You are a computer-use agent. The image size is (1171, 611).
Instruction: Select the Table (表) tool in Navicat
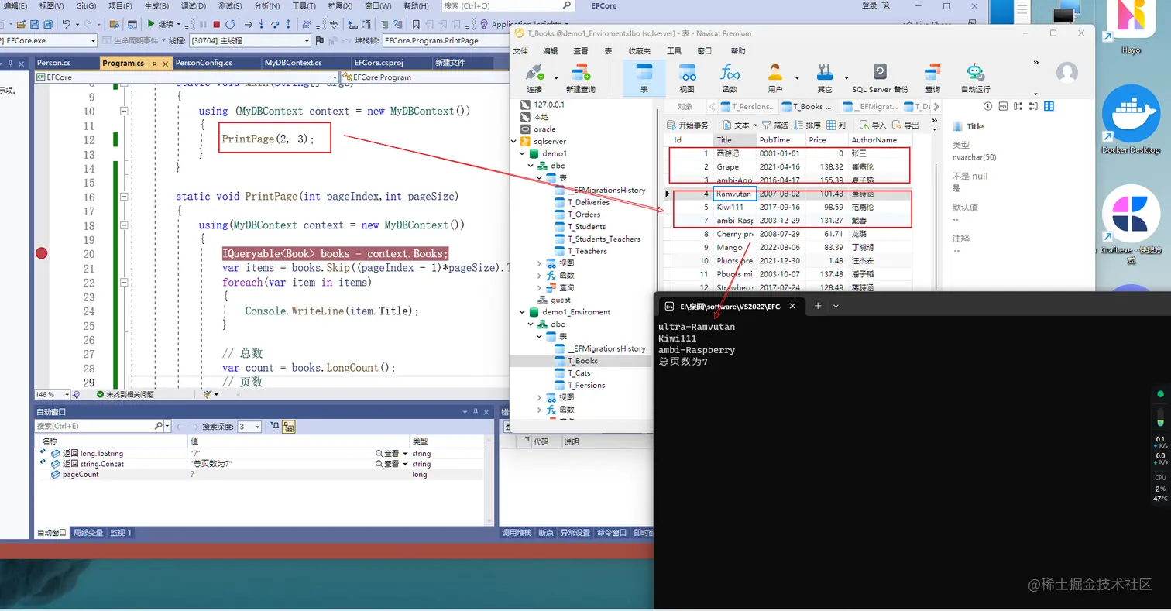coord(644,78)
